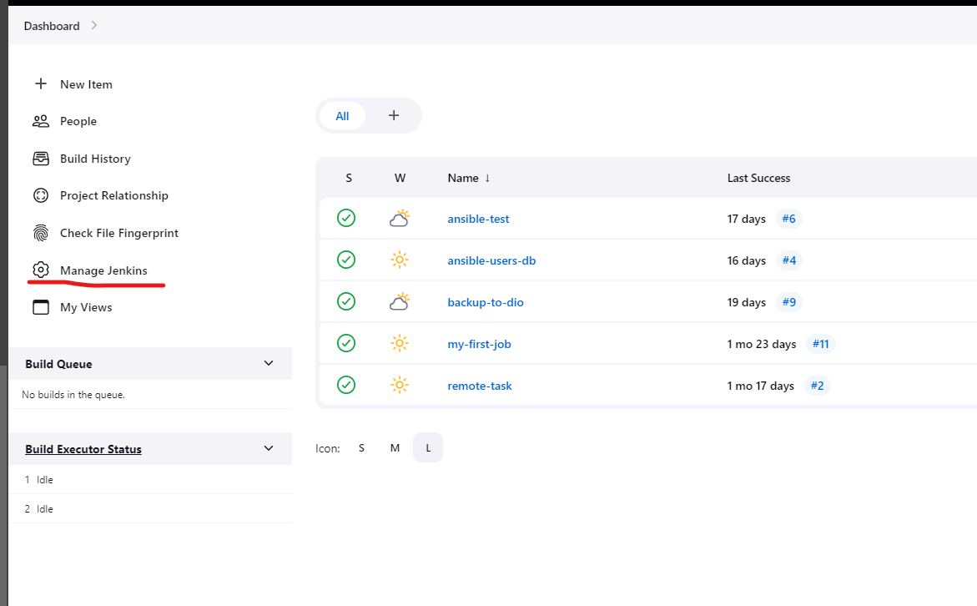Set icon size to L
This screenshot has height=606, width=977.
[428, 447]
